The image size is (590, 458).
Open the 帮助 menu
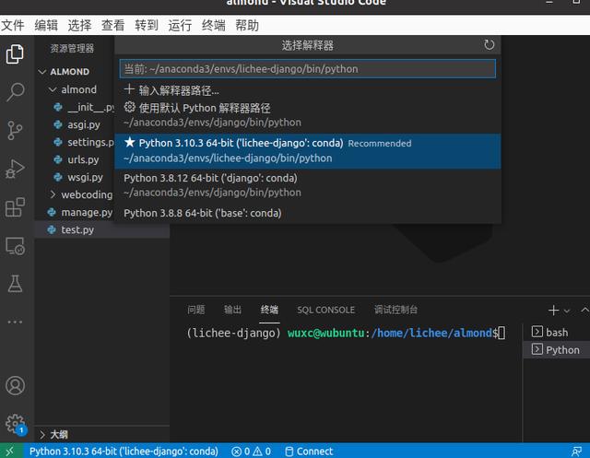[x=247, y=26]
